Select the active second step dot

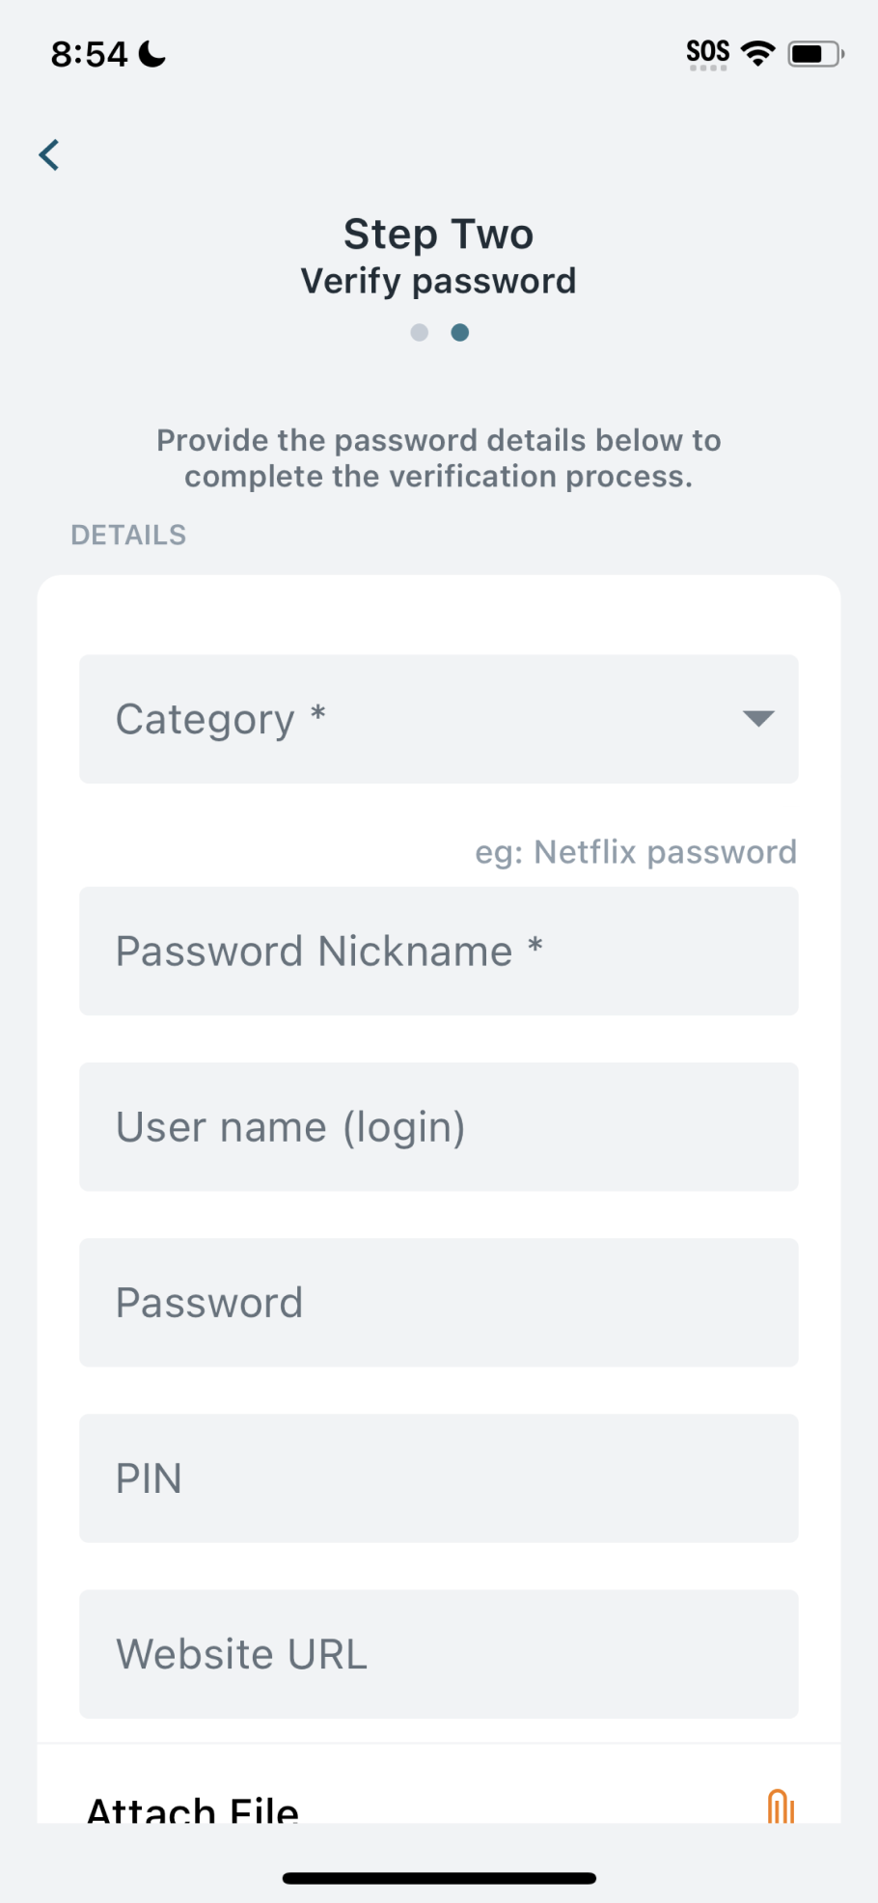(460, 332)
